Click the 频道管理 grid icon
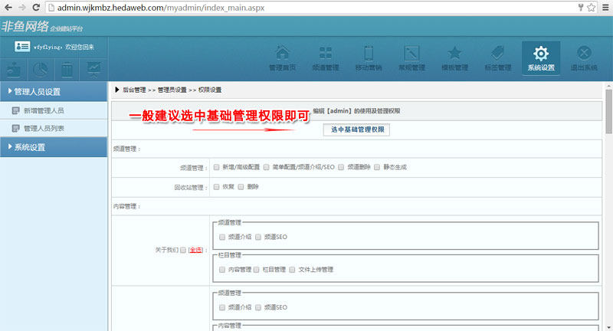613x331 pixels. click(x=326, y=54)
